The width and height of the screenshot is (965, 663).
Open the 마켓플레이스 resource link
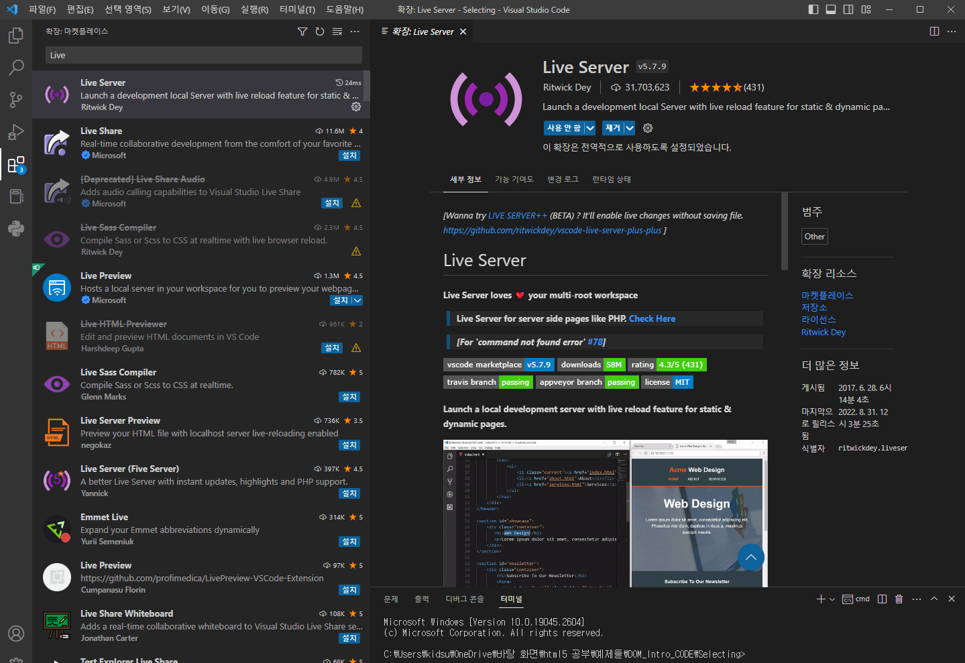[827, 295]
